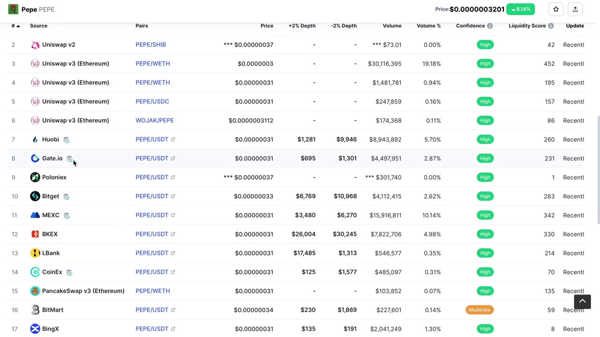Viewport: 600px width, 337px height.
Task: Click the LBank logo icon
Action: [x=35, y=253]
